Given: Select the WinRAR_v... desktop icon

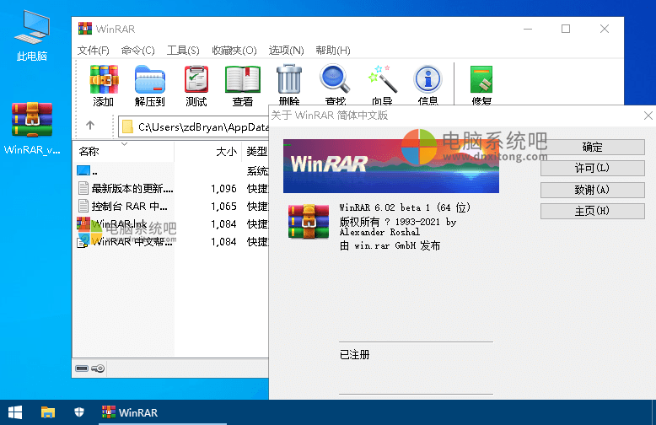Looking at the screenshot, I should pyautogui.click(x=32, y=129).
